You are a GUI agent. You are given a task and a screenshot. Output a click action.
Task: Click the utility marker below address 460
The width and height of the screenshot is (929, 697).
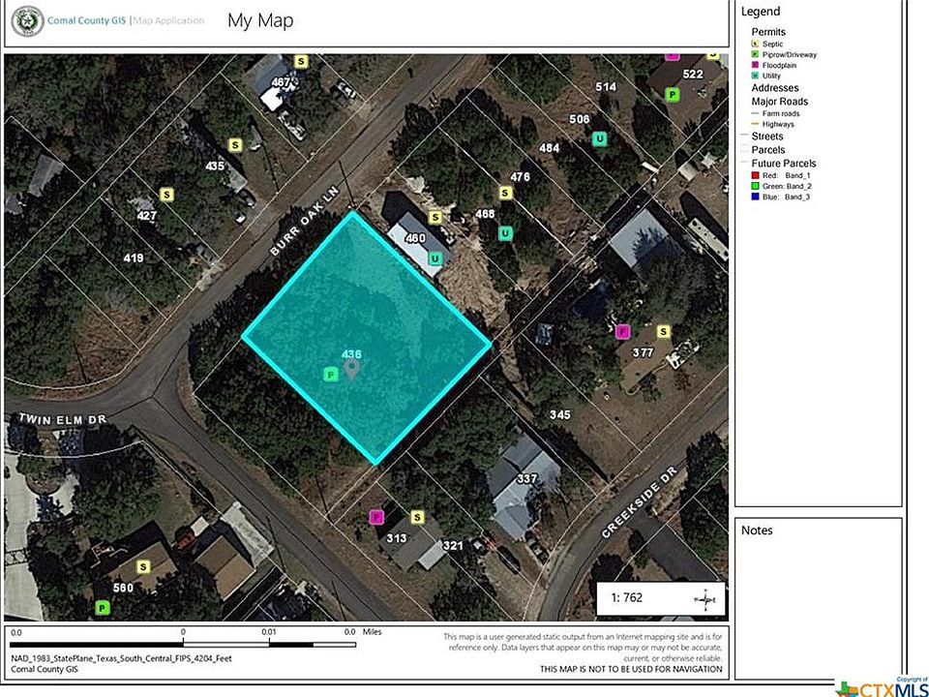(435, 258)
